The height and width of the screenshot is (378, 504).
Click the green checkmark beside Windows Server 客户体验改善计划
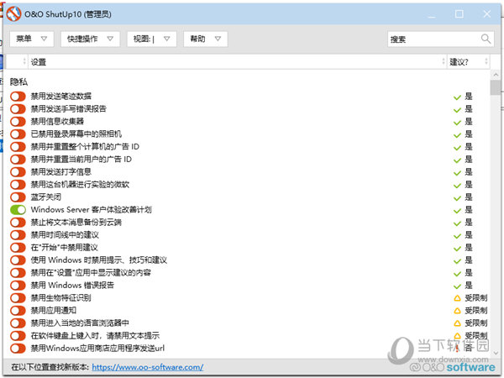(x=457, y=211)
